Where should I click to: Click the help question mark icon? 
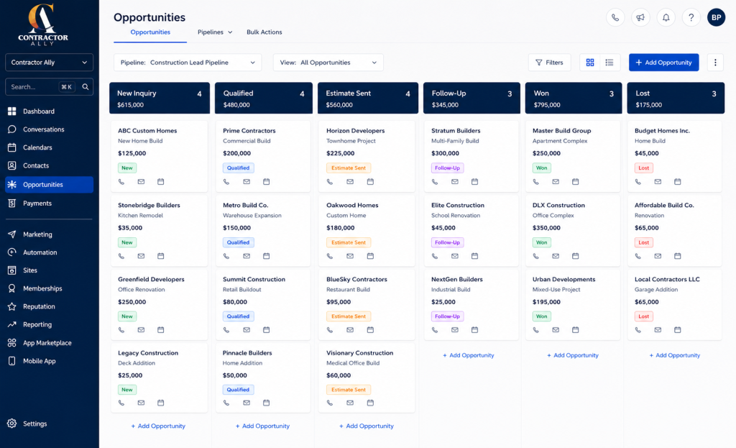pyautogui.click(x=691, y=18)
